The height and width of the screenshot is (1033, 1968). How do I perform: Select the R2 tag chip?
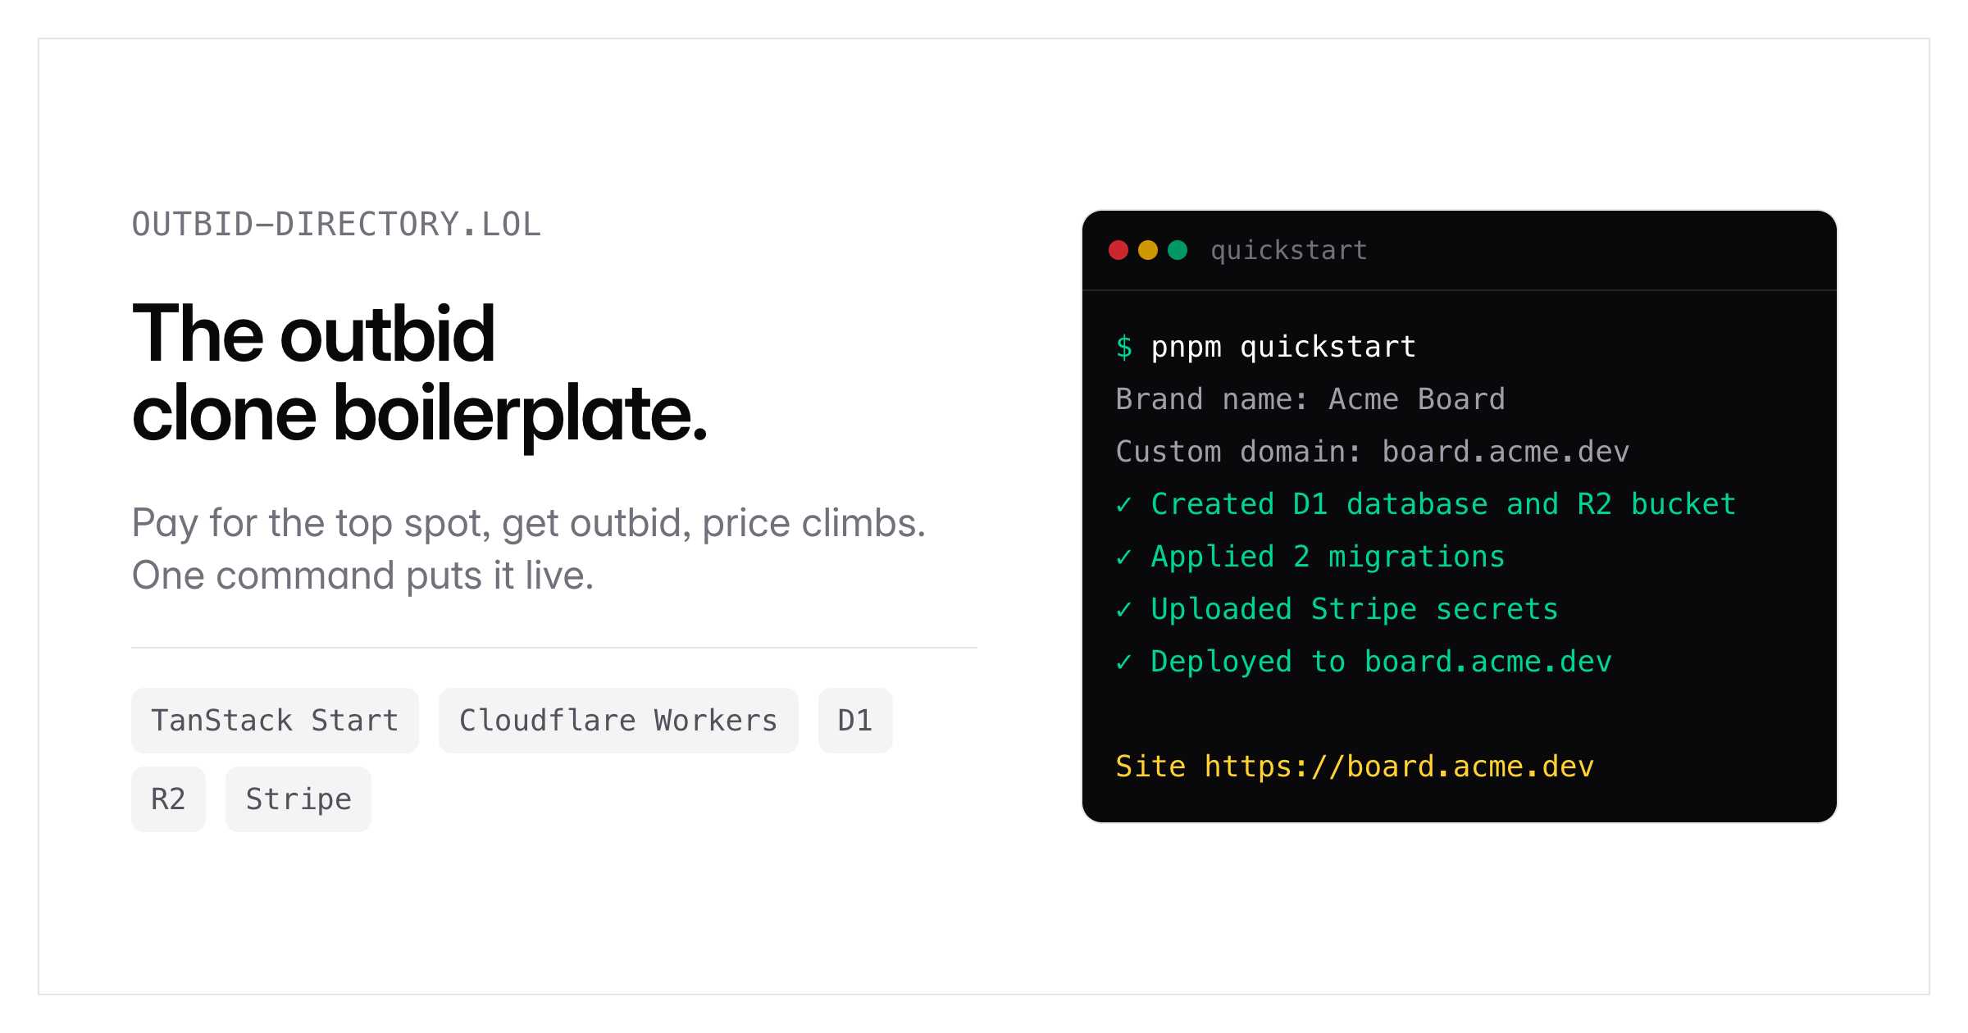168,799
